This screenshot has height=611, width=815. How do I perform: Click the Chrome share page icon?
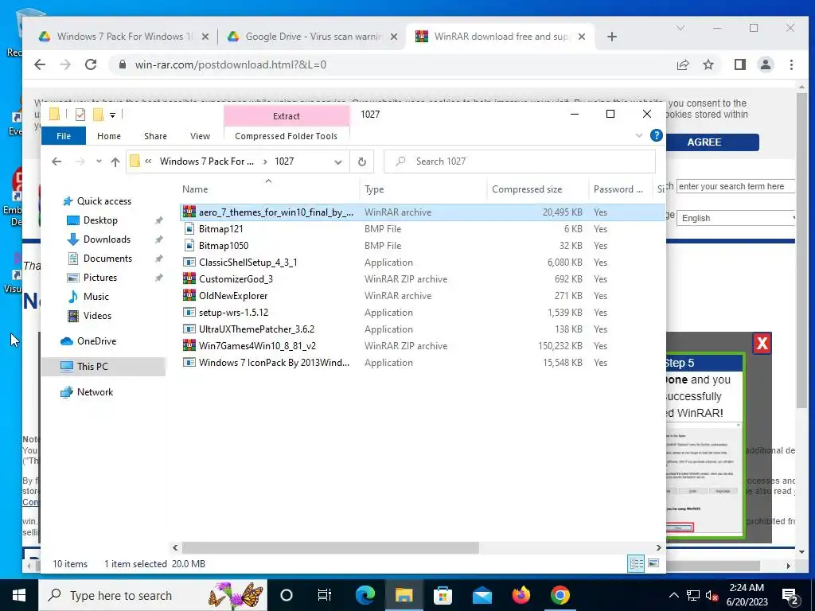point(682,64)
